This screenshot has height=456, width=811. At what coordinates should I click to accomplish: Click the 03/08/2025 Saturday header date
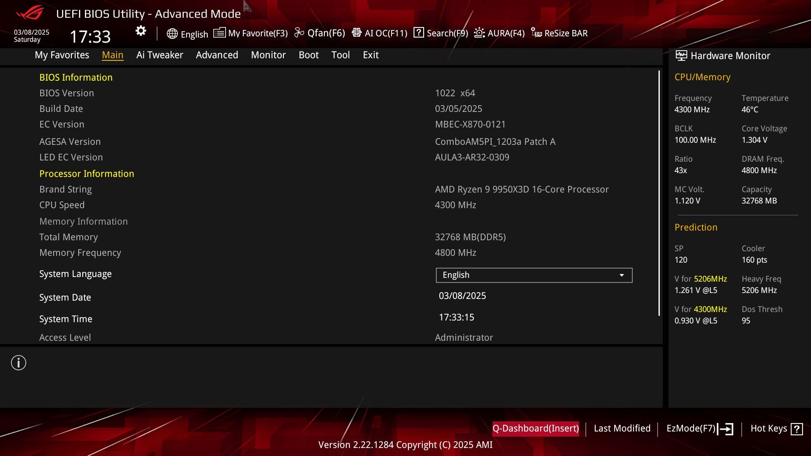[x=32, y=36]
